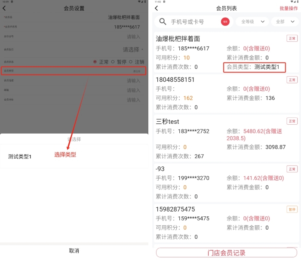Tap the magnifier search icon
Screen dimensions: 301x261
pyautogui.click(x=163, y=21)
